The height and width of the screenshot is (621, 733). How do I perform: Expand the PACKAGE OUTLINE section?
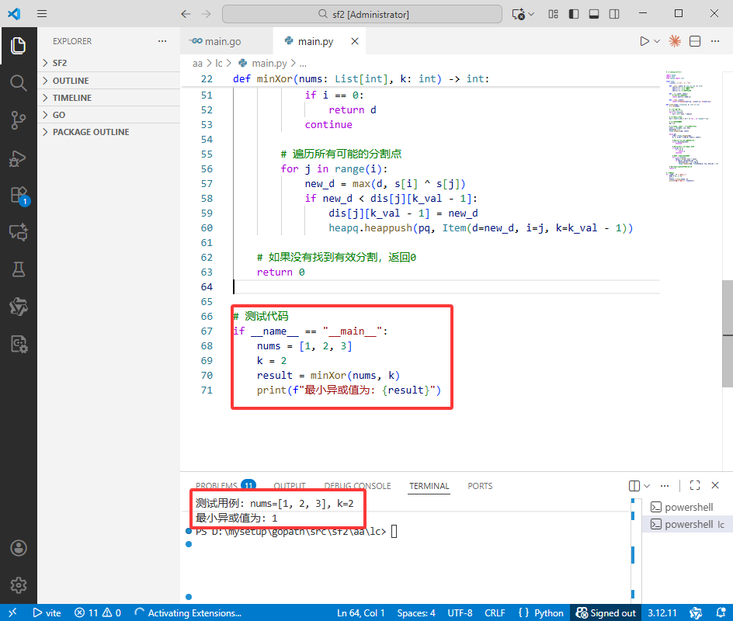pyautogui.click(x=109, y=132)
